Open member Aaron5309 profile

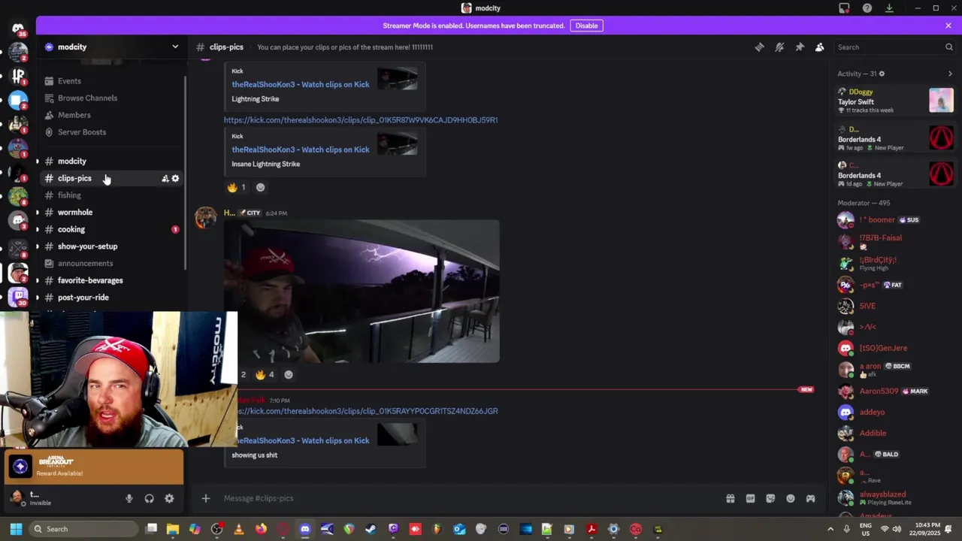[x=895, y=391]
